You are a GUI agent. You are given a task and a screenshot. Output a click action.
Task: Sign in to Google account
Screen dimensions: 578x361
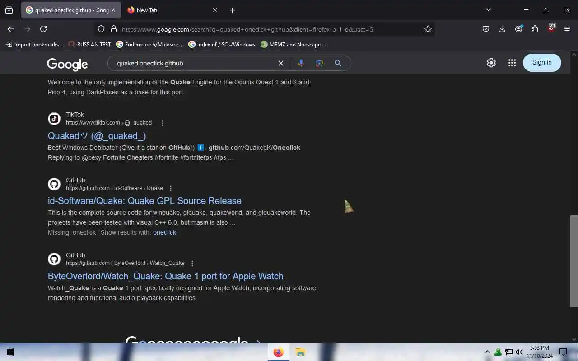tap(542, 63)
